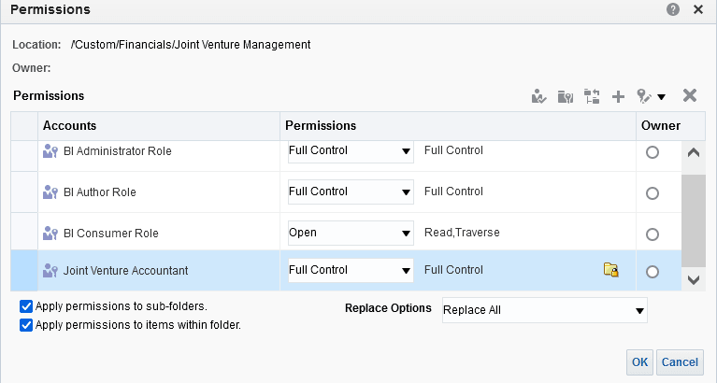Click OK to confirm permissions
The height and width of the screenshot is (383, 717).
[639, 362]
